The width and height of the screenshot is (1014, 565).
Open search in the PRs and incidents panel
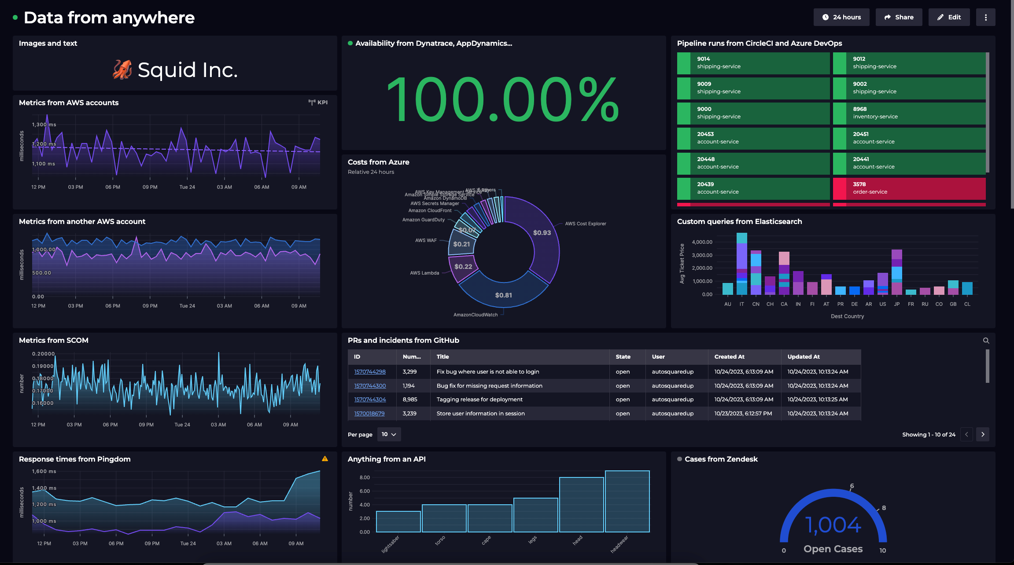(986, 340)
